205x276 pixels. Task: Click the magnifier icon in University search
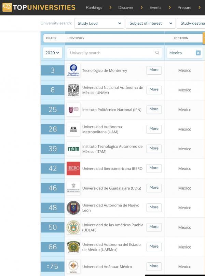click(x=157, y=53)
